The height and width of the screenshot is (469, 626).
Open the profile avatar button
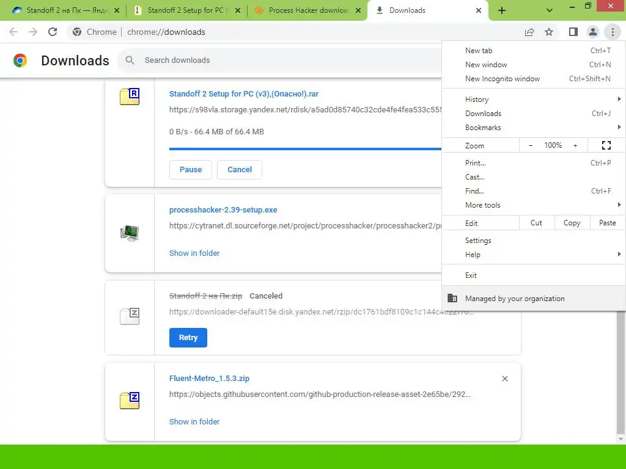point(593,32)
